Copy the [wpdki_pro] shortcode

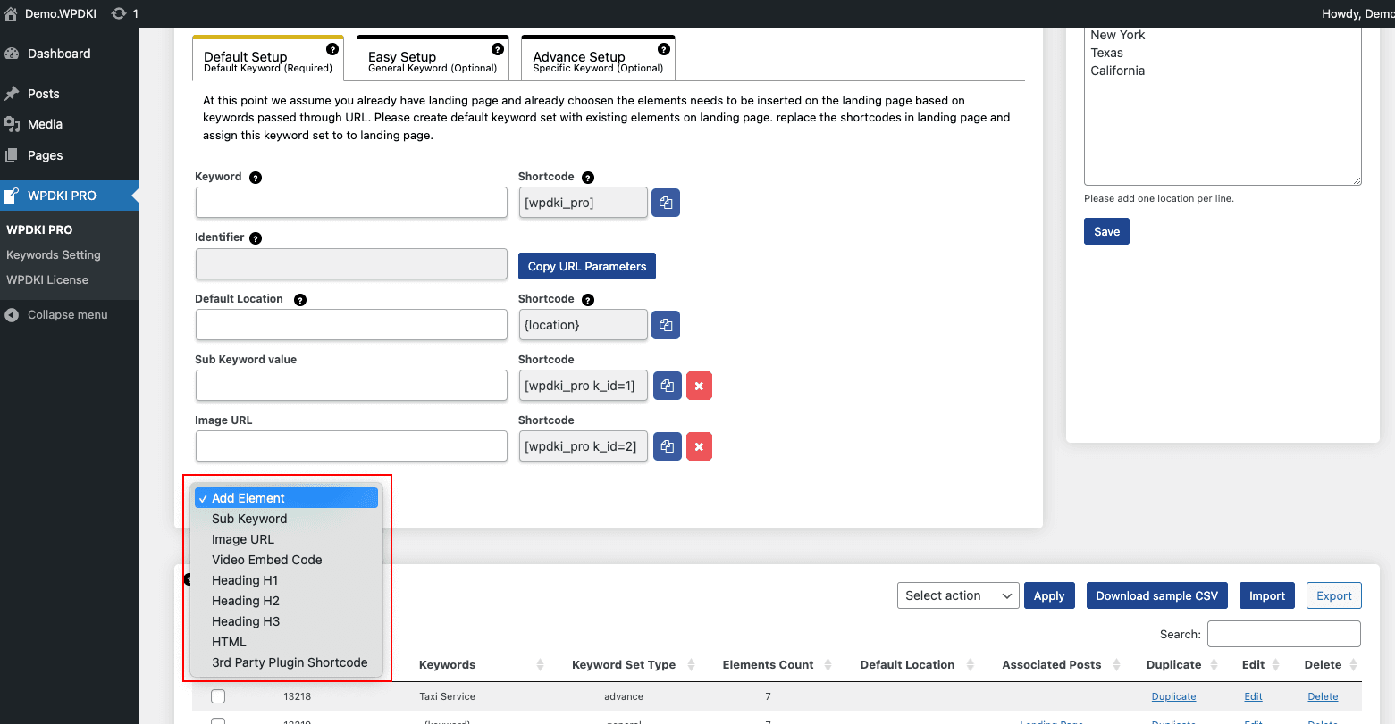(x=666, y=203)
